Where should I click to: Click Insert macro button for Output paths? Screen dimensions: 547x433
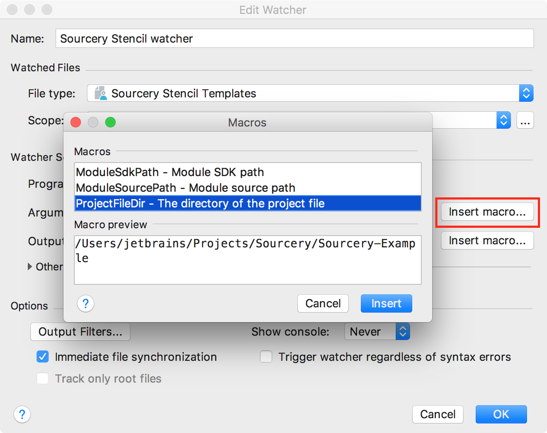coord(487,240)
